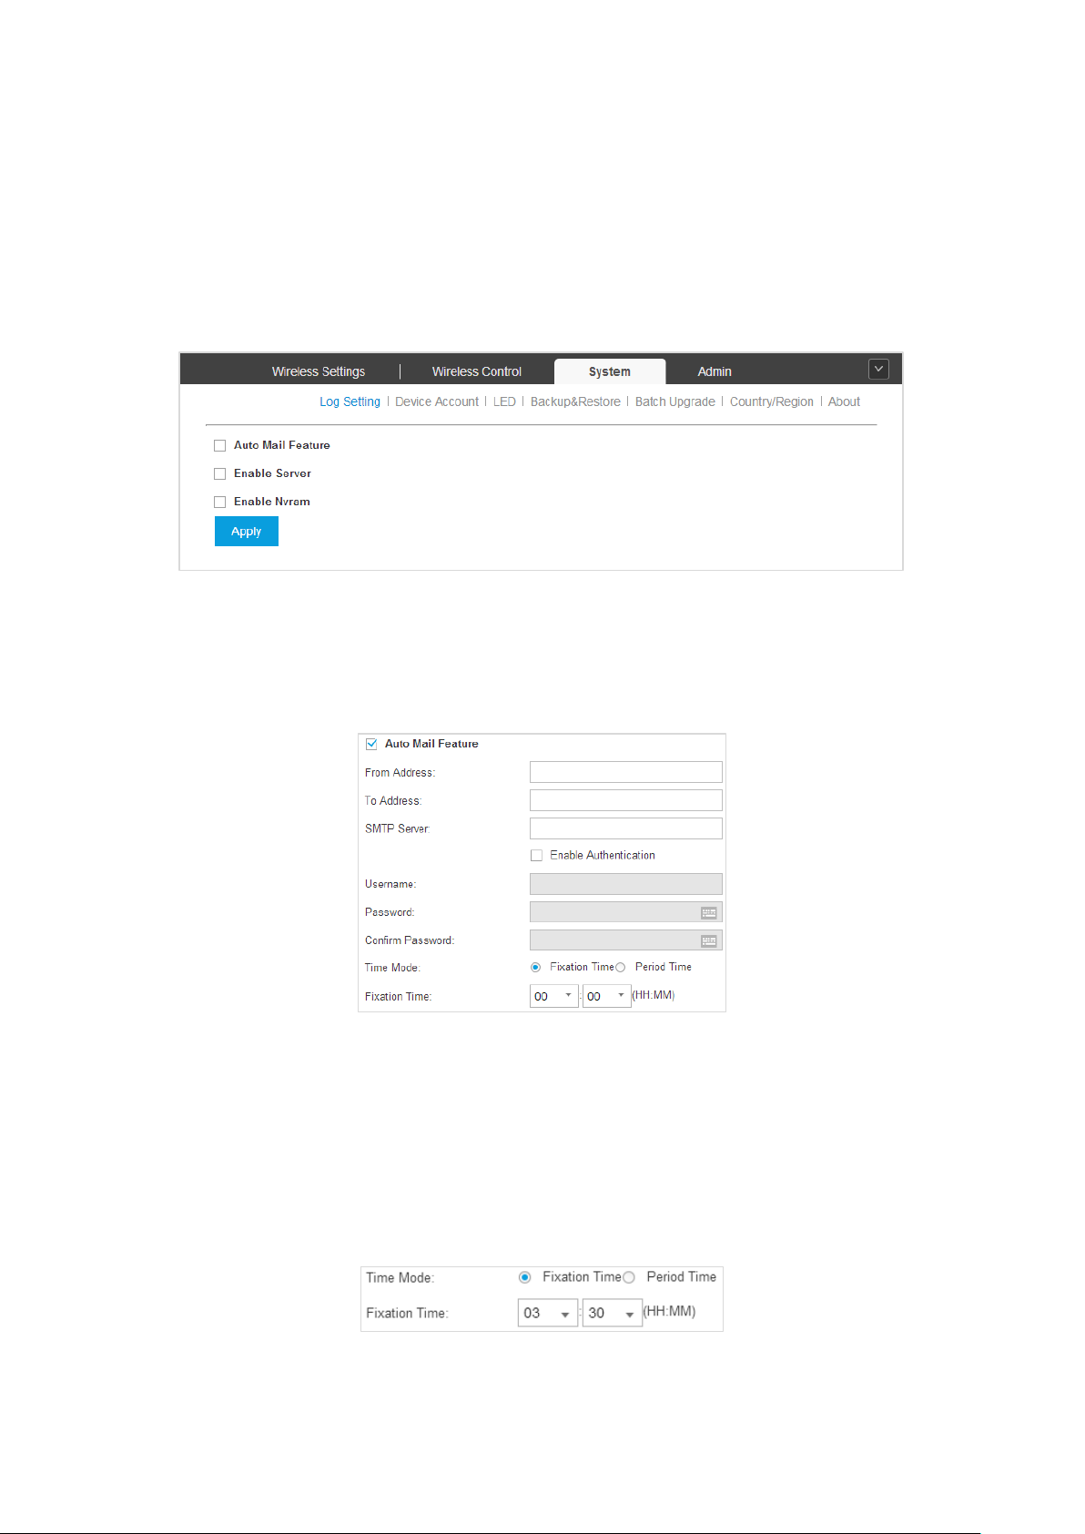Select Fixation Time radio in the mail form
1085x1534 pixels.
point(535,967)
